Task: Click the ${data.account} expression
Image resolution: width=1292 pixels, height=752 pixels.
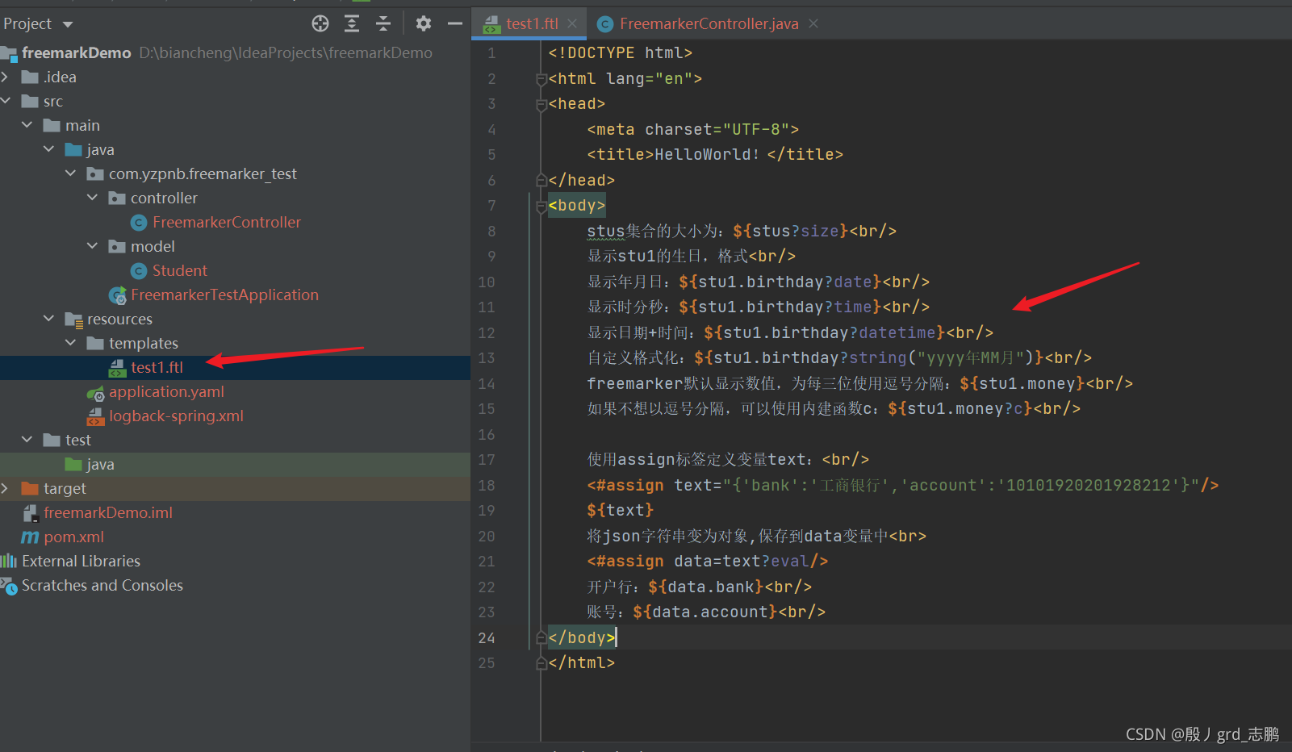Action: pos(705,612)
